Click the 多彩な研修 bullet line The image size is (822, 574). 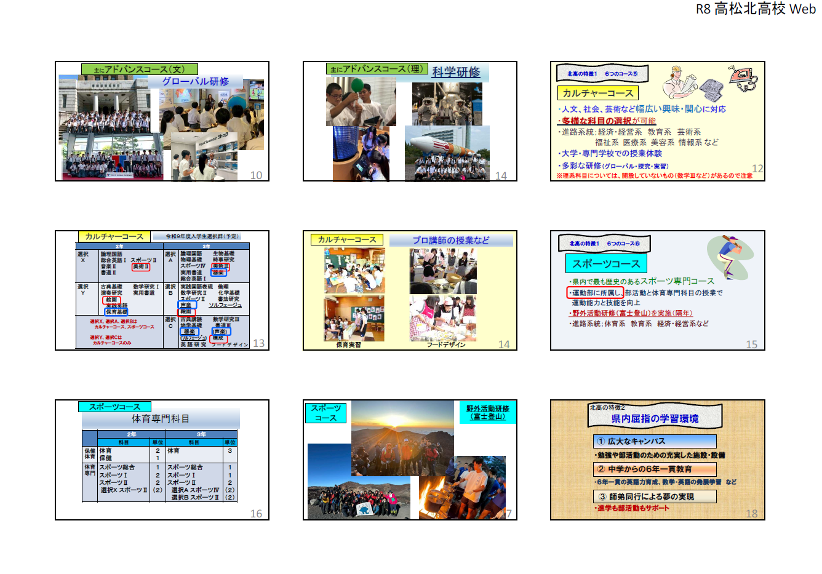613,166
